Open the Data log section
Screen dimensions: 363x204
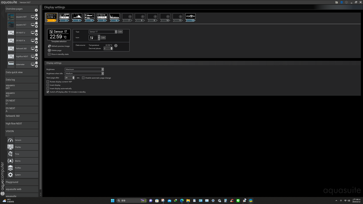pyautogui.click(x=22, y=80)
